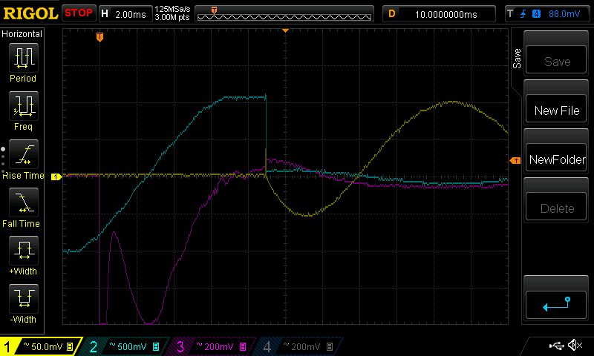Image resolution: width=594 pixels, height=356 pixels.
Task: Click the channel 3 bandwidth limit B icon
Action: [x=243, y=346]
